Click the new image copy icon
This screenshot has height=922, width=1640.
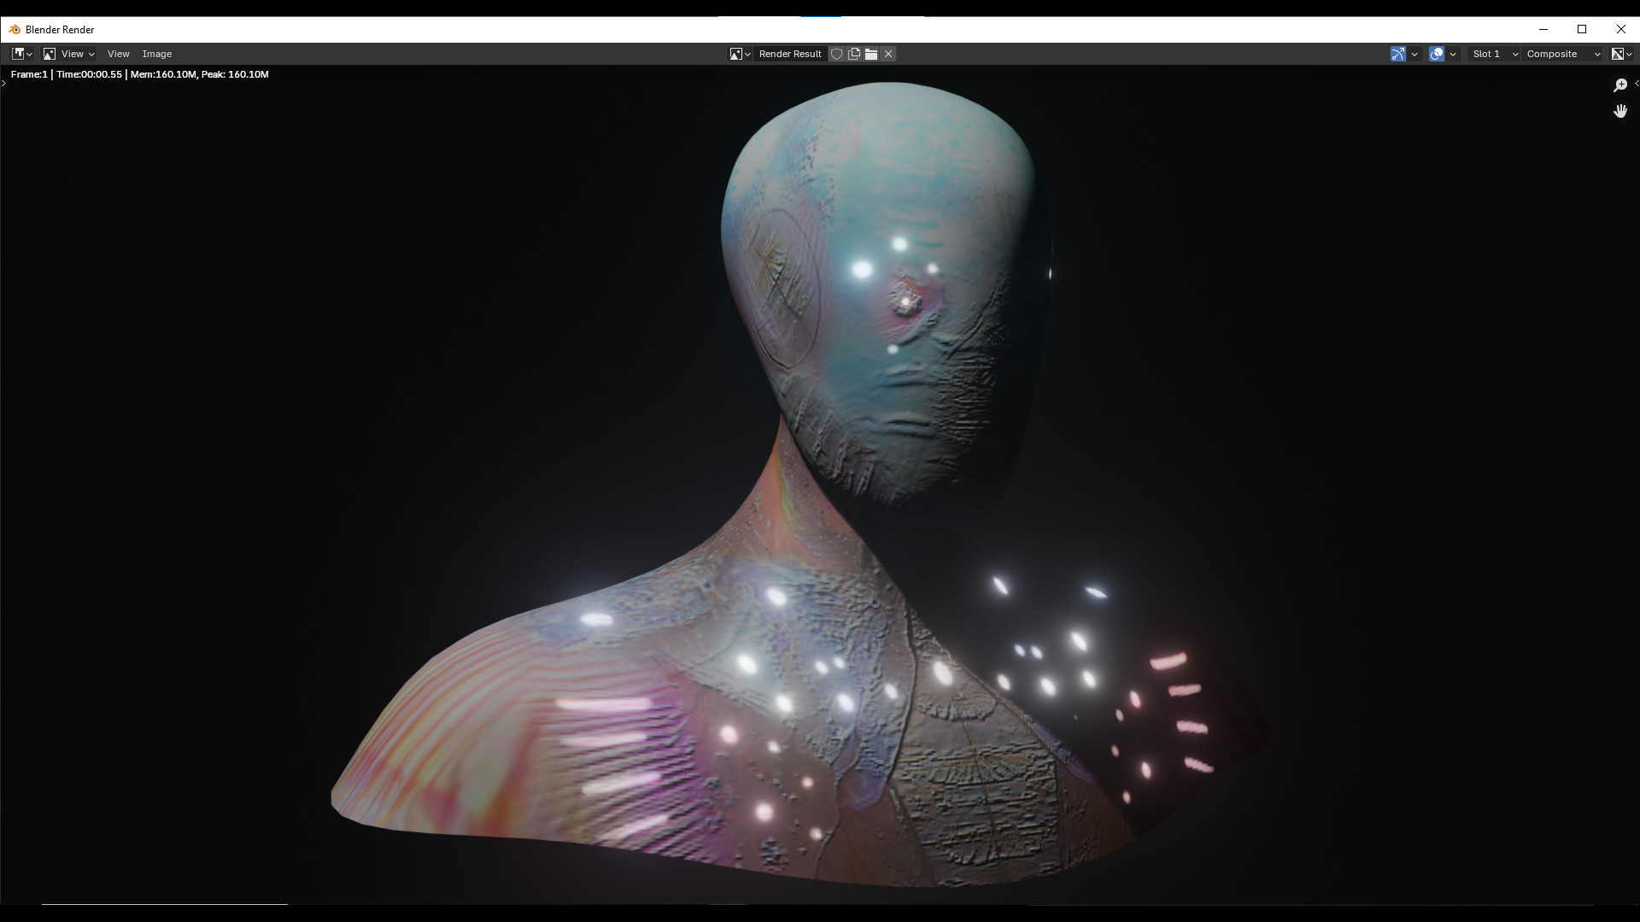point(854,54)
